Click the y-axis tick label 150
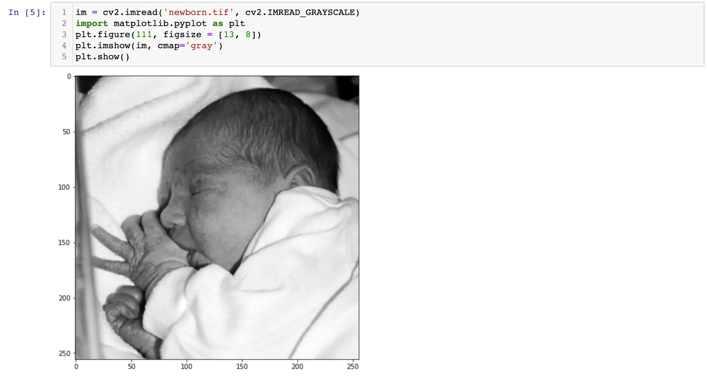The height and width of the screenshot is (382, 707). (64, 243)
